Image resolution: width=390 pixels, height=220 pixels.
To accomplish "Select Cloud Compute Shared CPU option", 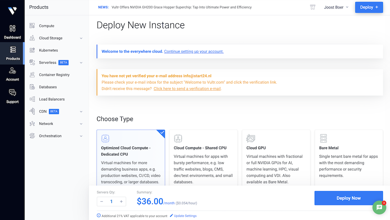I will tap(203, 158).
